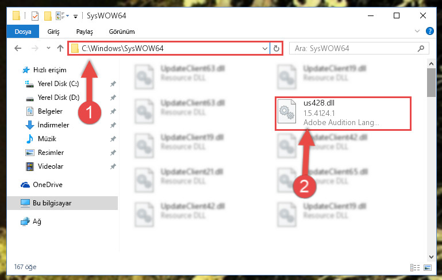Go up one folder level

(x=60, y=48)
